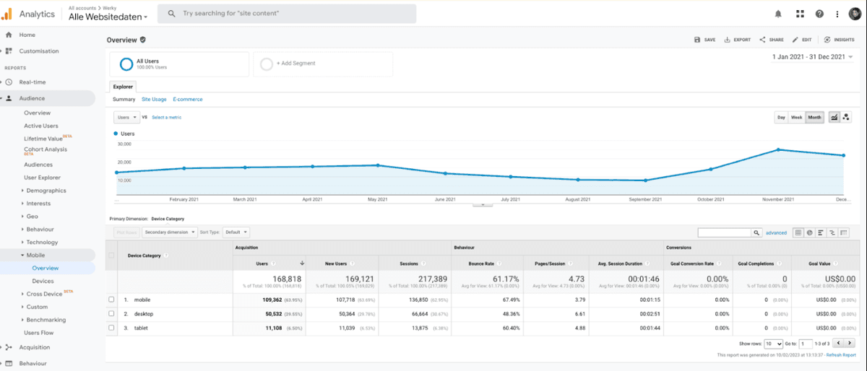The height and width of the screenshot is (371, 867).
Task: Tick the tablet row checkbox
Action: click(111, 328)
